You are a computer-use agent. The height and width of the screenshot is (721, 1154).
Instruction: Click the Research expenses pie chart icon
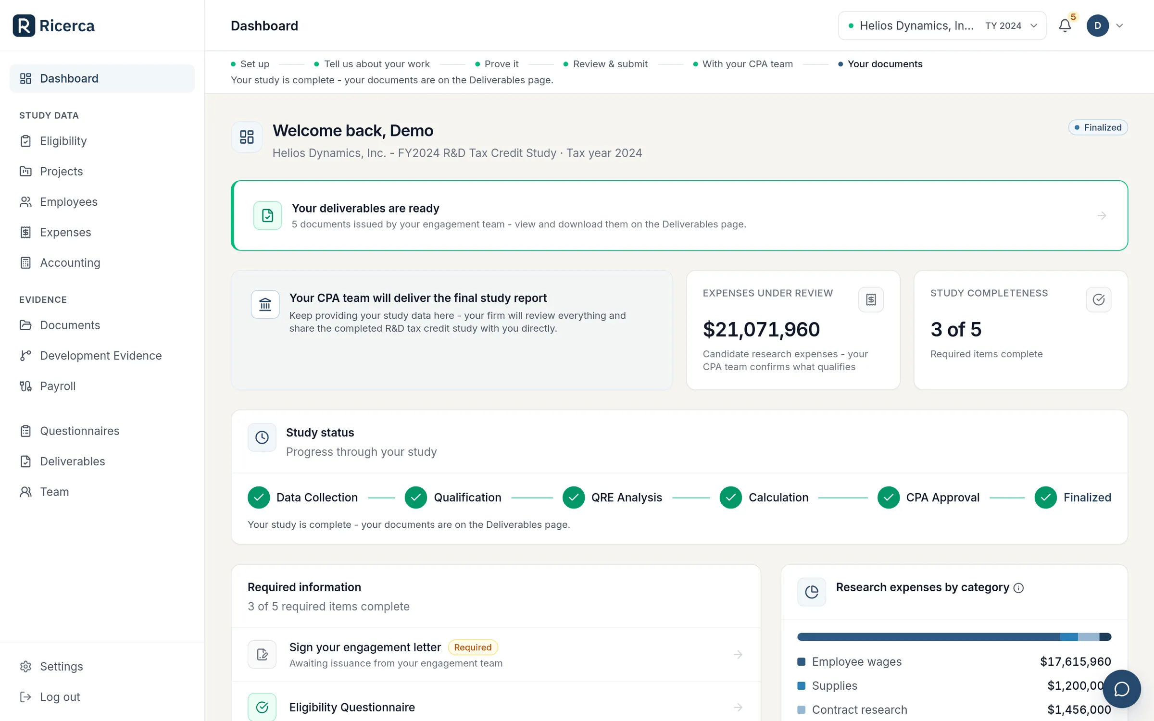click(812, 592)
